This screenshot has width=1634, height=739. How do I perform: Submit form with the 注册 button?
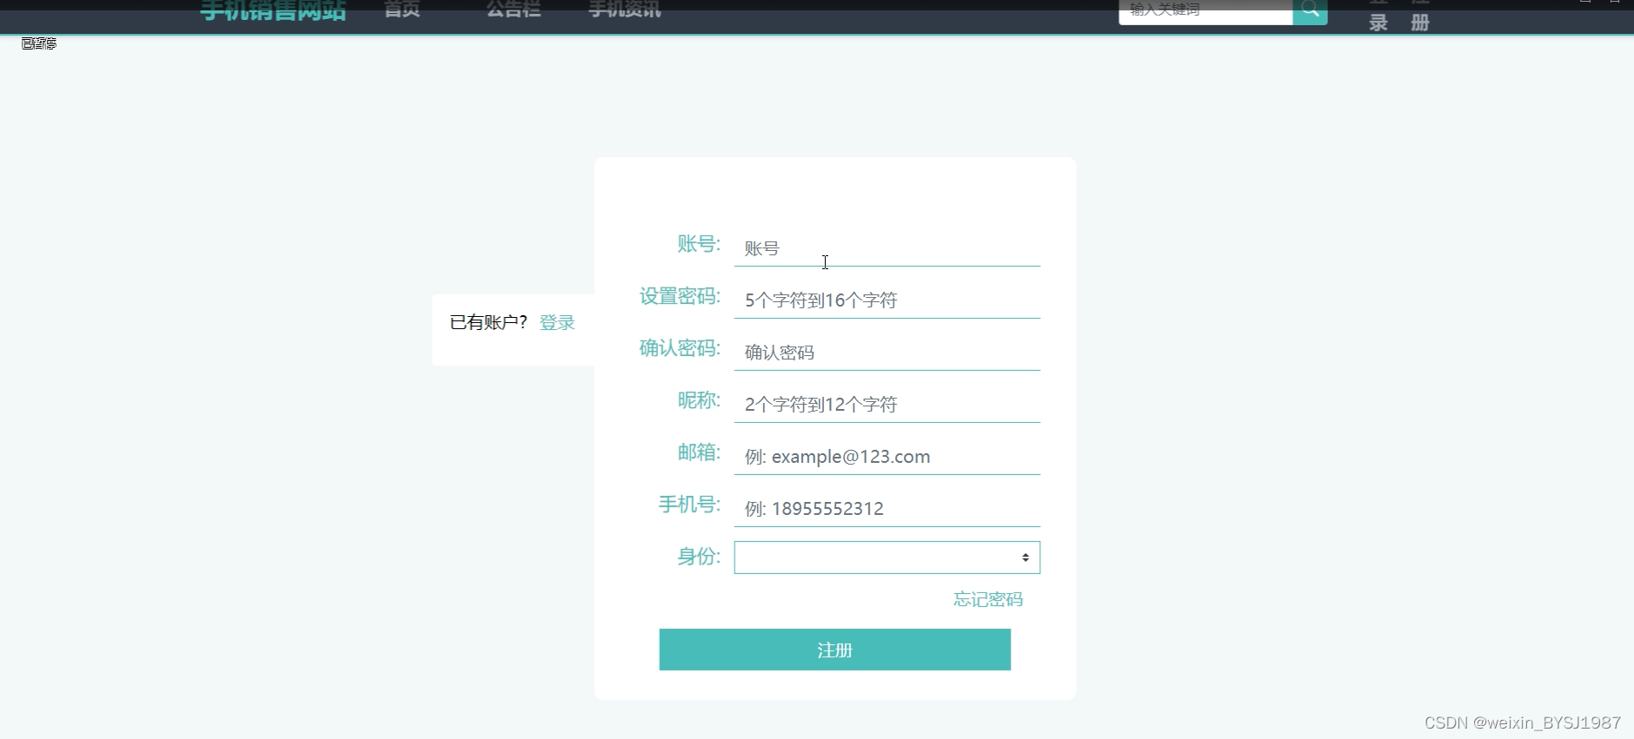coord(835,650)
